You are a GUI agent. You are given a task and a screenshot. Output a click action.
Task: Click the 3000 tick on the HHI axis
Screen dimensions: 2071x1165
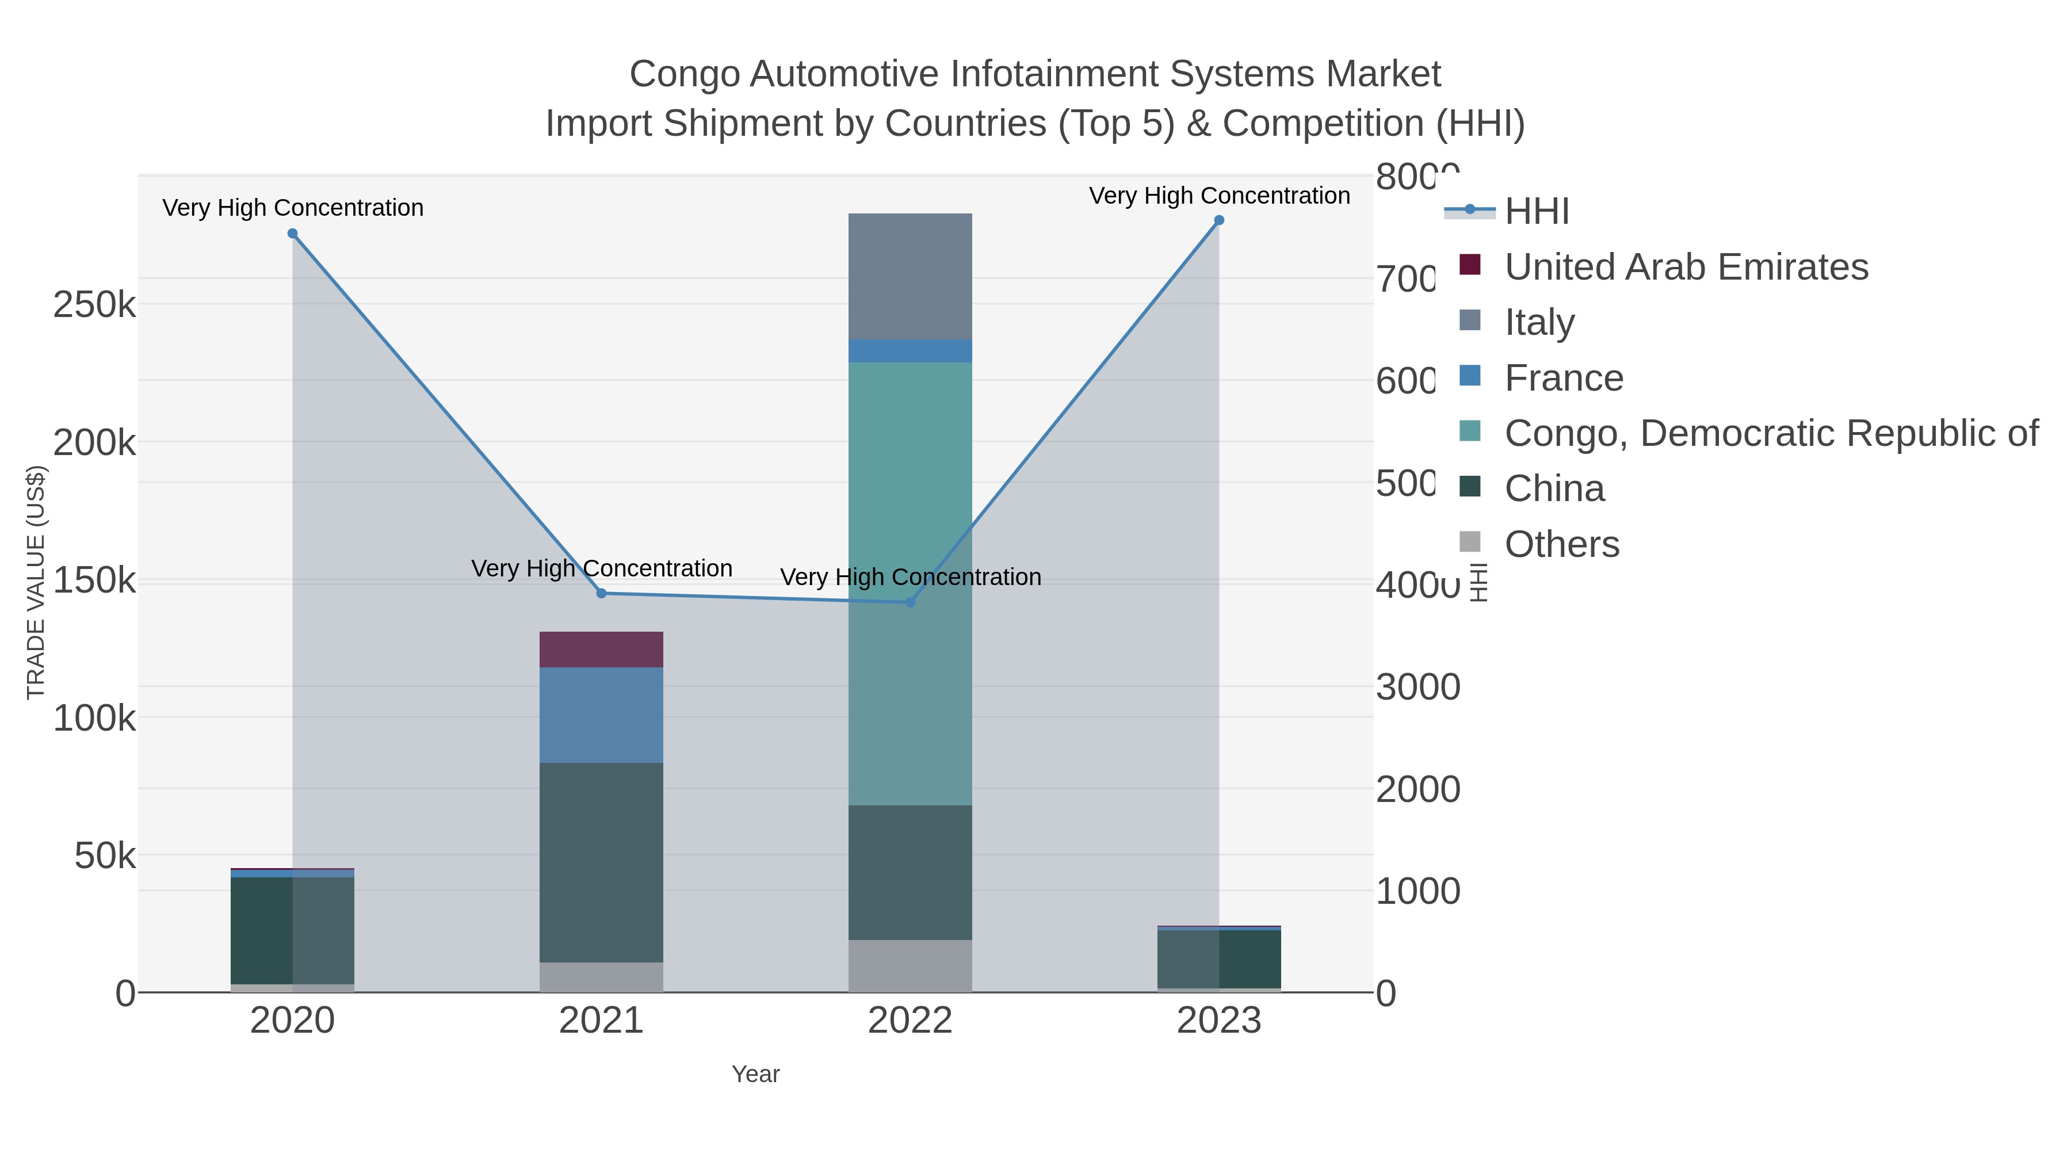1418,687
